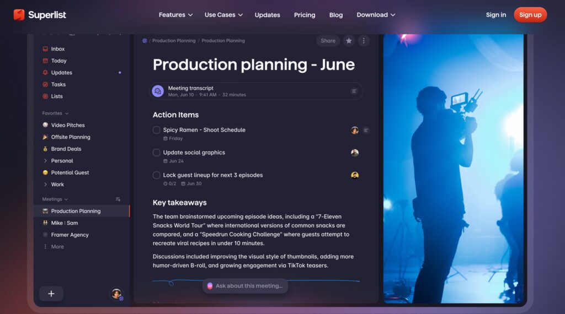Check off Lock guest lineup task
Image resolution: width=565 pixels, height=314 pixels.
tap(156, 176)
